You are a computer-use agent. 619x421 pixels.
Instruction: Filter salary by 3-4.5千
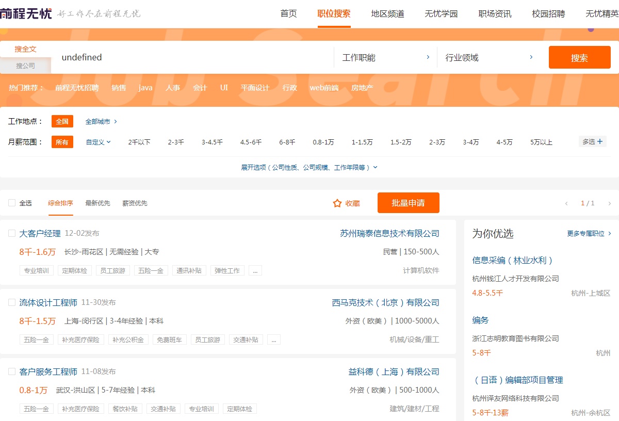tap(212, 142)
